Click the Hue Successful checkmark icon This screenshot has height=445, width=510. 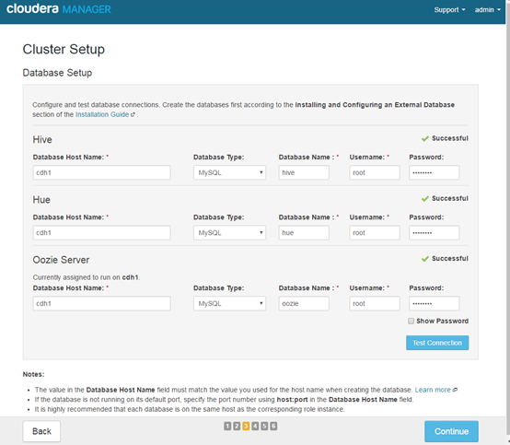coord(424,199)
